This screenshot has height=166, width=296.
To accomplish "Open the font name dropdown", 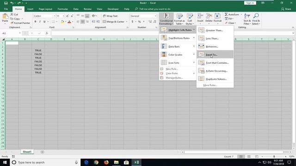I will [x=55, y=16].
